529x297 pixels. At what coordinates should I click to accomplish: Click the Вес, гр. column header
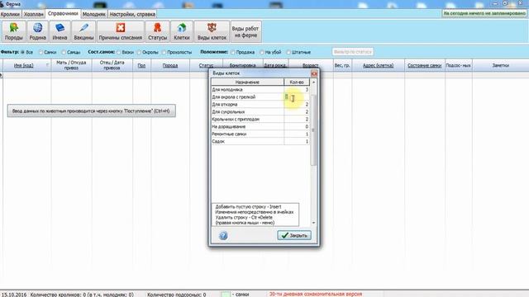[x=342, y=65]
